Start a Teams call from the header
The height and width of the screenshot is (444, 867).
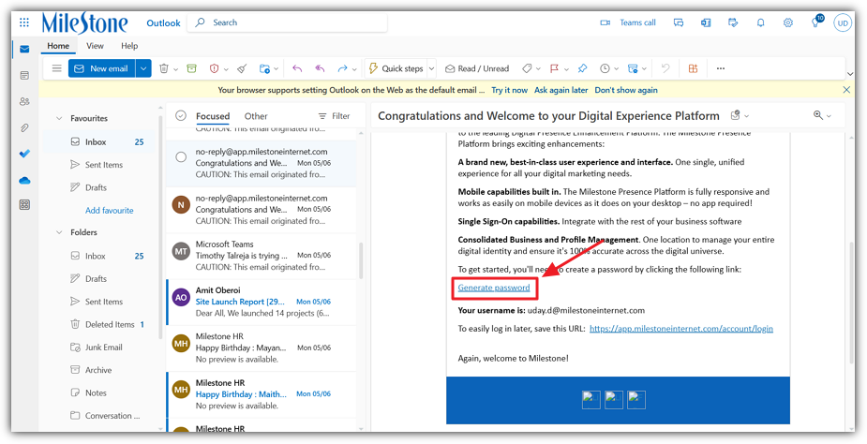628,22
